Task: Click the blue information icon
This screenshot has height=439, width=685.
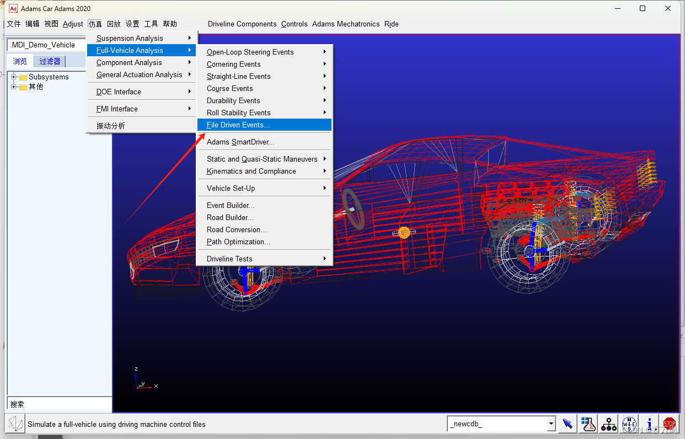Action: [x=650, y=424]
